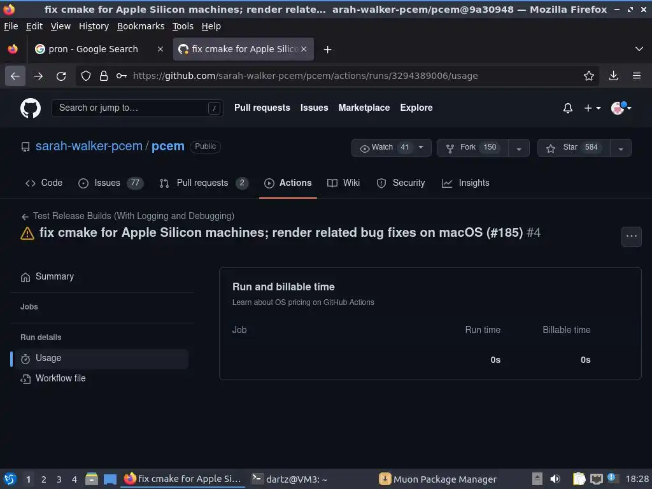Open Explore link
The width and height of the screenshot is (652, 489).
coord(416,108)
